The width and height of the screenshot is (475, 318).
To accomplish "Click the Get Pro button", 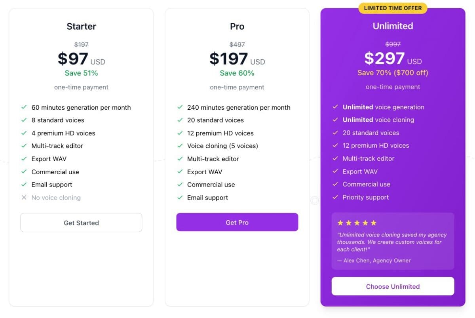I will coord(237,222).
